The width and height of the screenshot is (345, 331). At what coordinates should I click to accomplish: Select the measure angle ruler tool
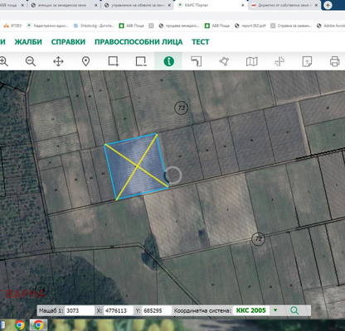tap(197, 61)
